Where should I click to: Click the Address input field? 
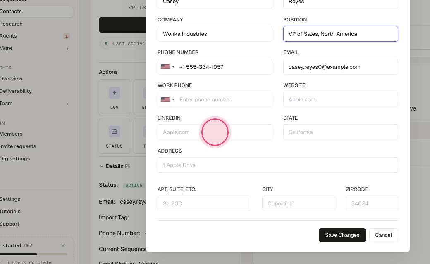click(x=278, y=165)
